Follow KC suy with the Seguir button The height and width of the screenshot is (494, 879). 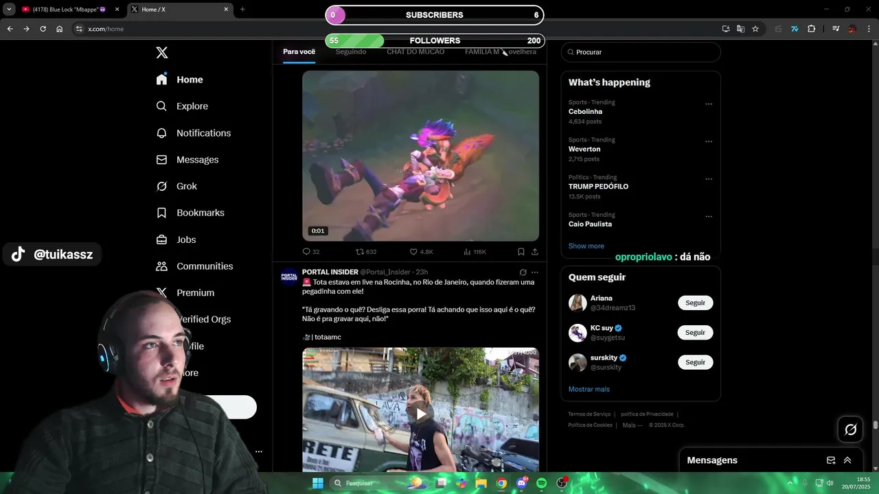click(695, 333)
